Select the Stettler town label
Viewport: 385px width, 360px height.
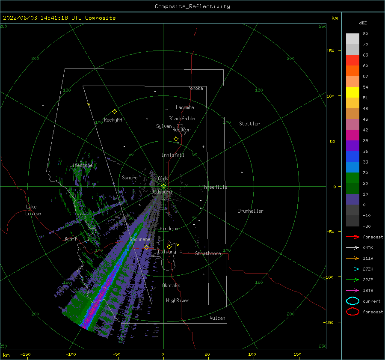tap(249, 124)
